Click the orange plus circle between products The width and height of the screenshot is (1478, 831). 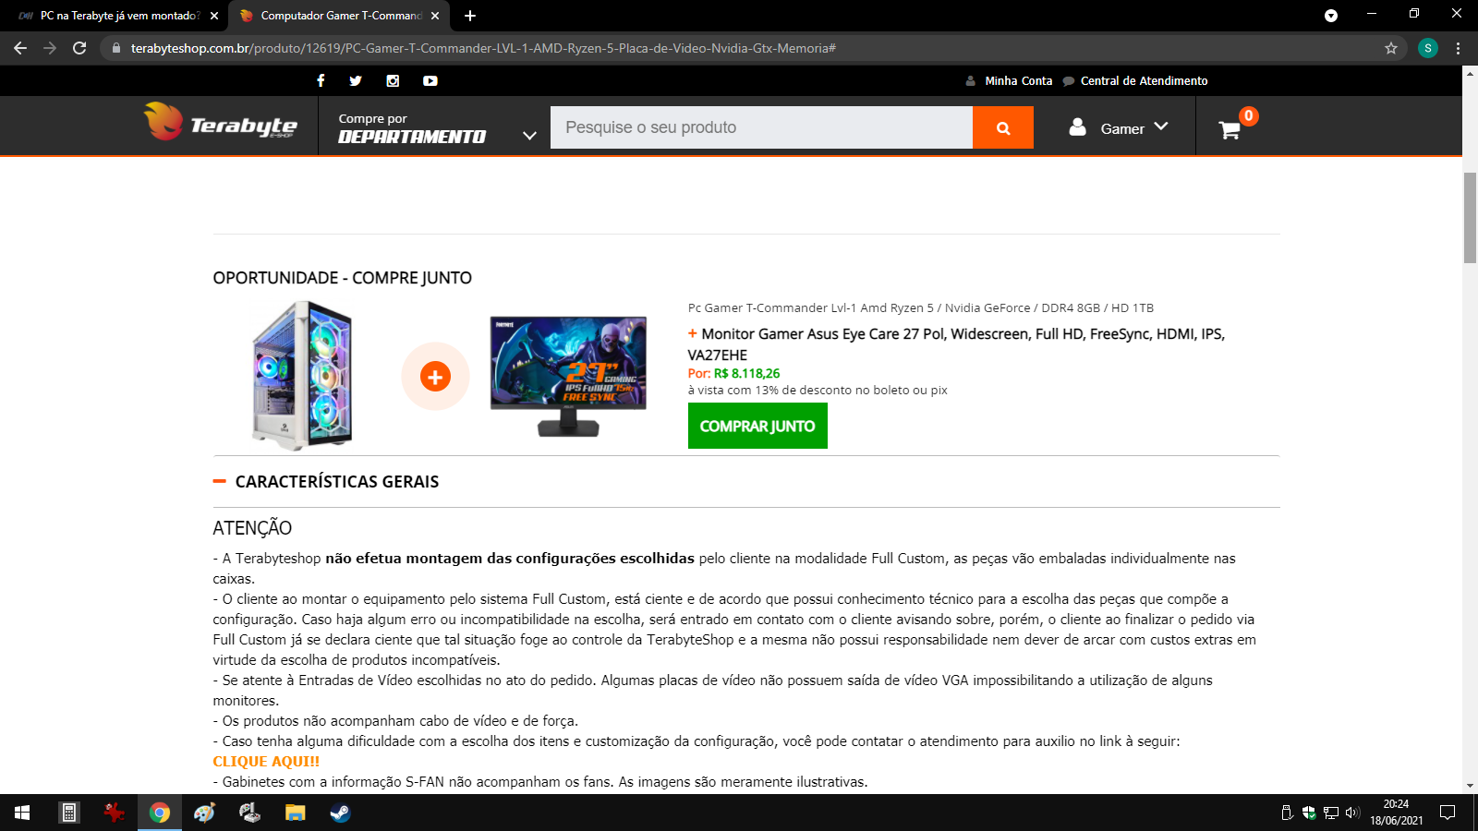coord(435,377)
